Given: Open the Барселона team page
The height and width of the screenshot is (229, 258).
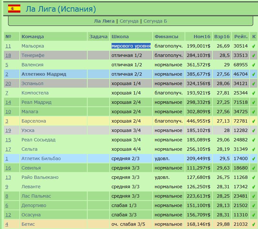Looking at the screenshot, I should tap(34, 121).
